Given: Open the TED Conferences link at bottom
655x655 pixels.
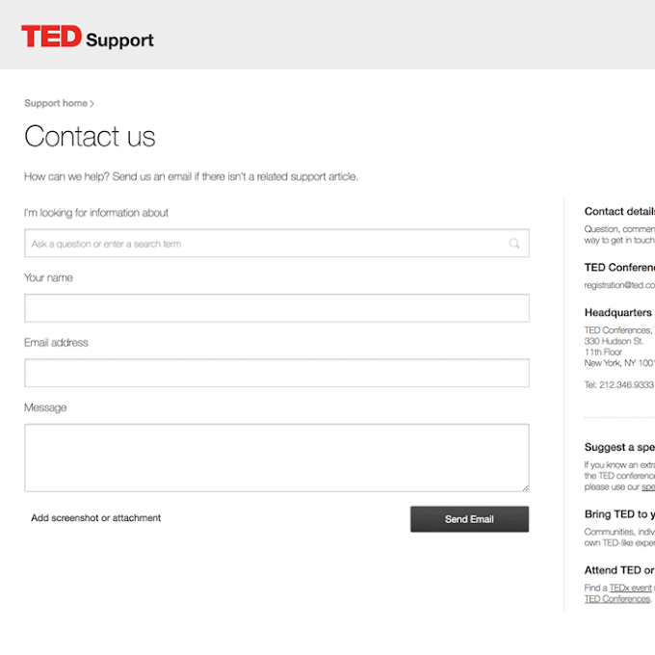Looking at the screenshot, I should [616, 599].
